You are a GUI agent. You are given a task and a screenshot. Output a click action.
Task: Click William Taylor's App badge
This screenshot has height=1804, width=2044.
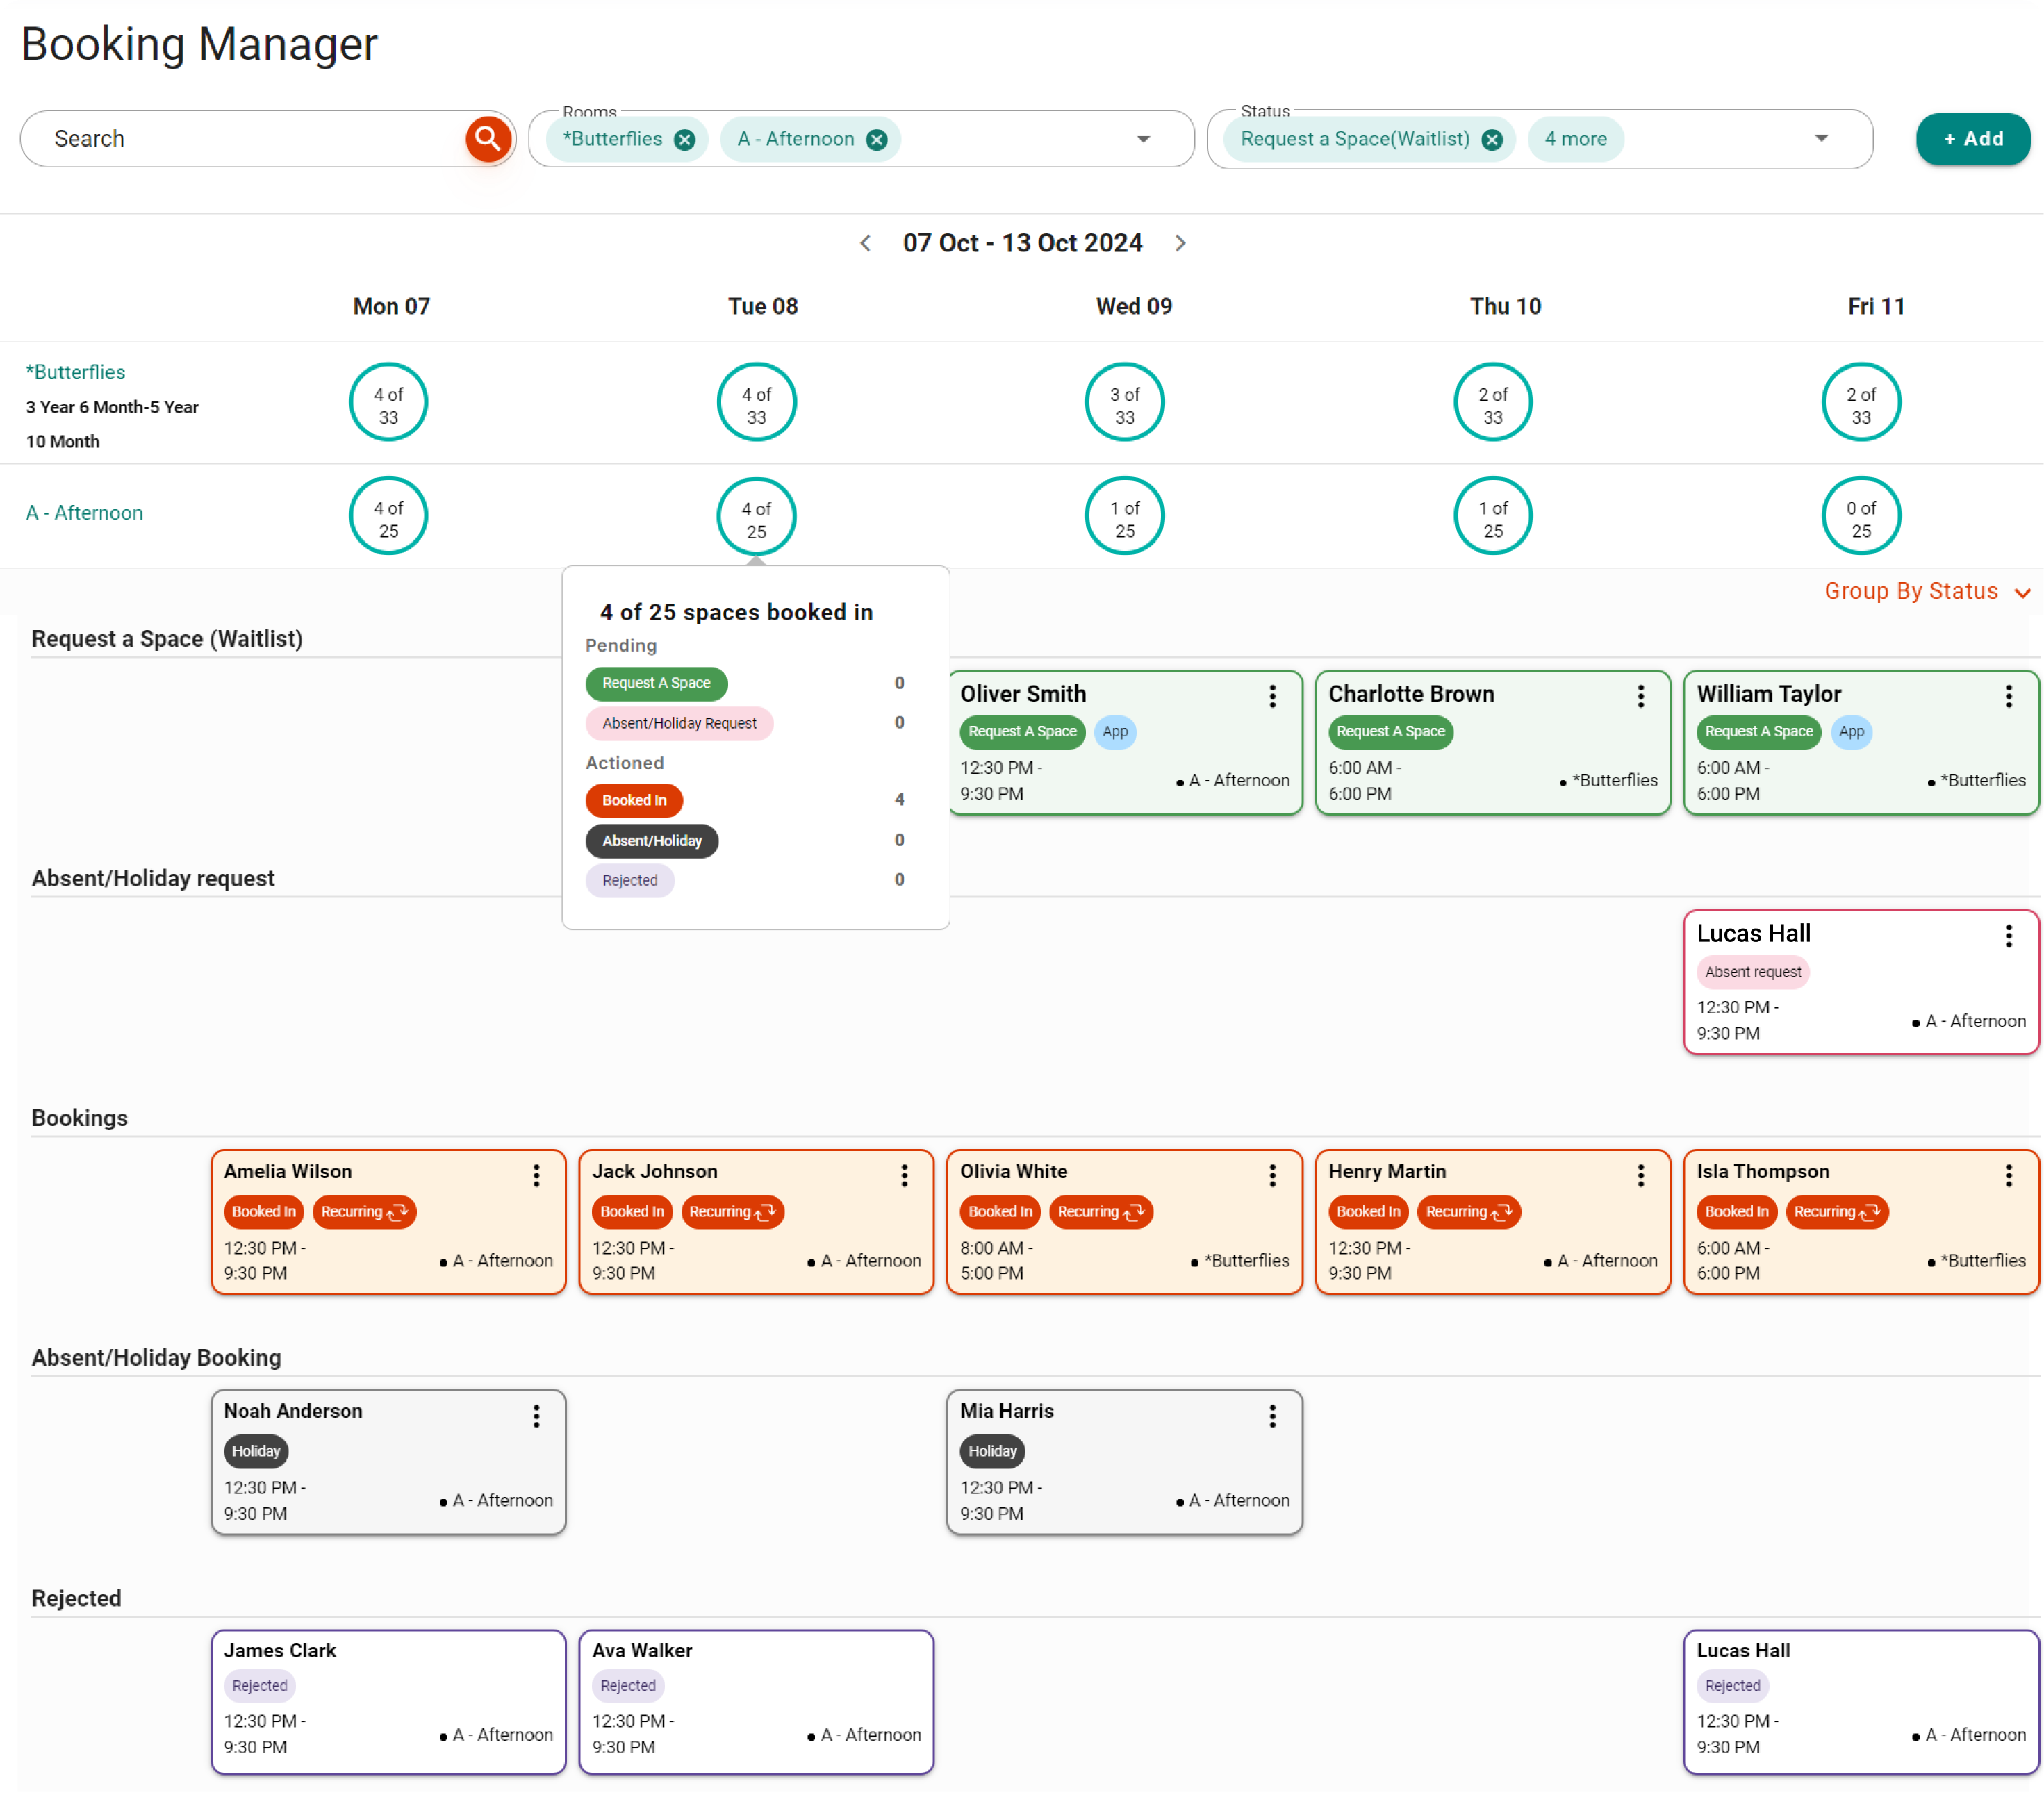tap(1851, 732)
